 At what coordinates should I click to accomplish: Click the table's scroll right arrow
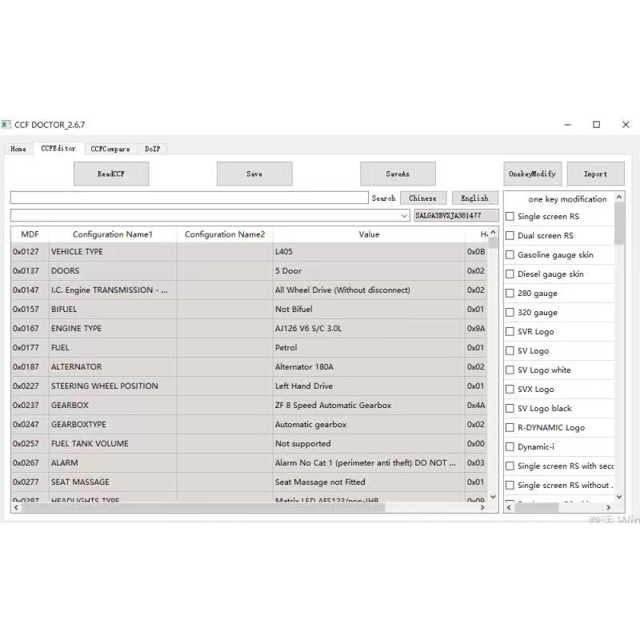coord(482,507)
